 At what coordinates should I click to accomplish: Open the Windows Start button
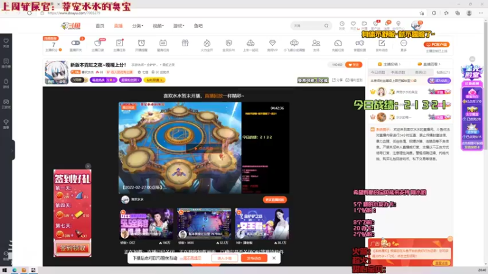pos(4,270)
